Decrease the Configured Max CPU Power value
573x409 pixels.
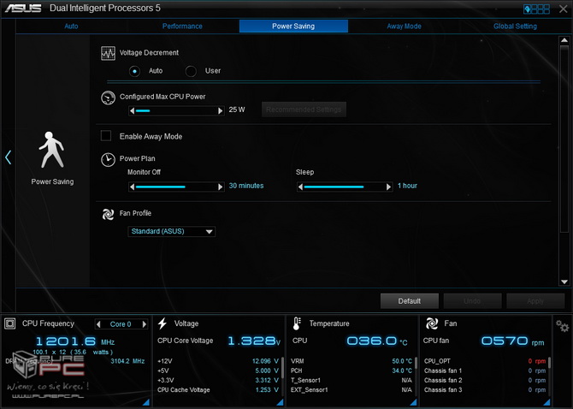(x=133, y=110)
